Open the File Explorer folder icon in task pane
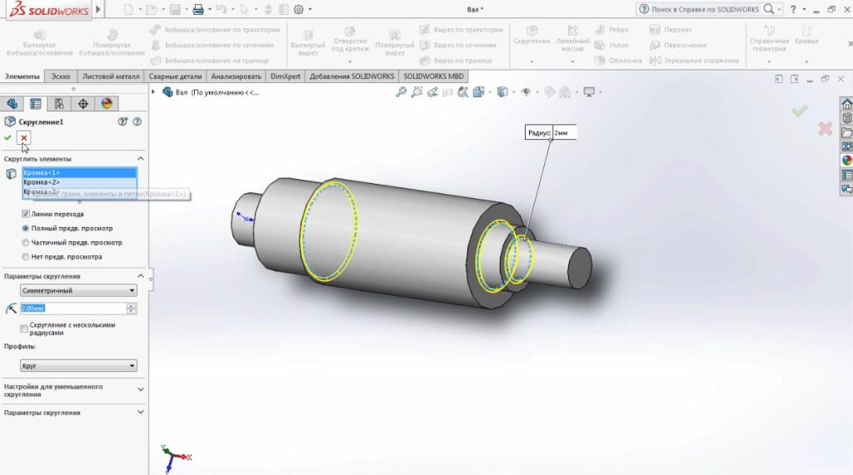This screenshot has height=475, width=853. click(846, 132)
